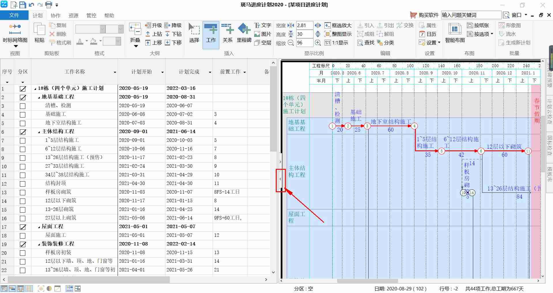Click the 宽度 value field 2.81

pyautogui.click(x=305, y=25)
